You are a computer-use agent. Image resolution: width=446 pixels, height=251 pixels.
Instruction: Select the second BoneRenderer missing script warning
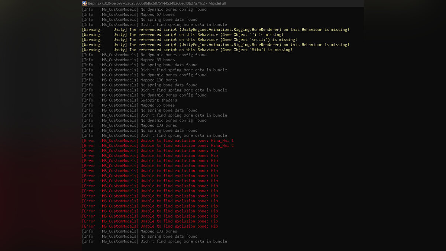click(x=239, y=45)
